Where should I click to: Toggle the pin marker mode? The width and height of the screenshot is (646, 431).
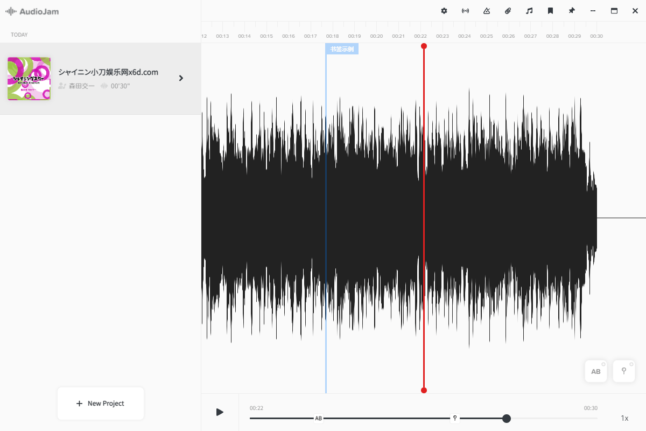point(623,371)
